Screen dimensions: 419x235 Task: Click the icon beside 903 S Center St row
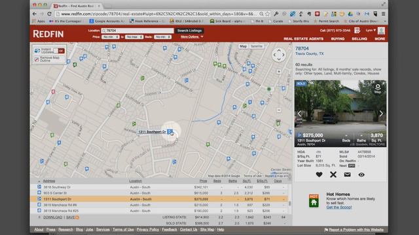point(39,193)
